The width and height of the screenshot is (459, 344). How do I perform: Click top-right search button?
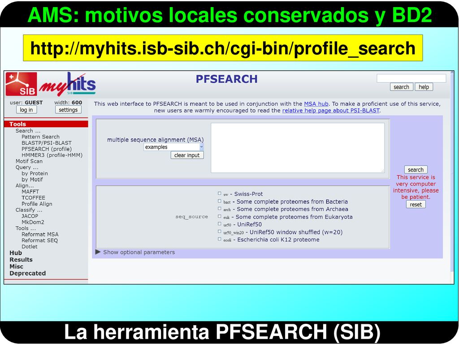401,87
